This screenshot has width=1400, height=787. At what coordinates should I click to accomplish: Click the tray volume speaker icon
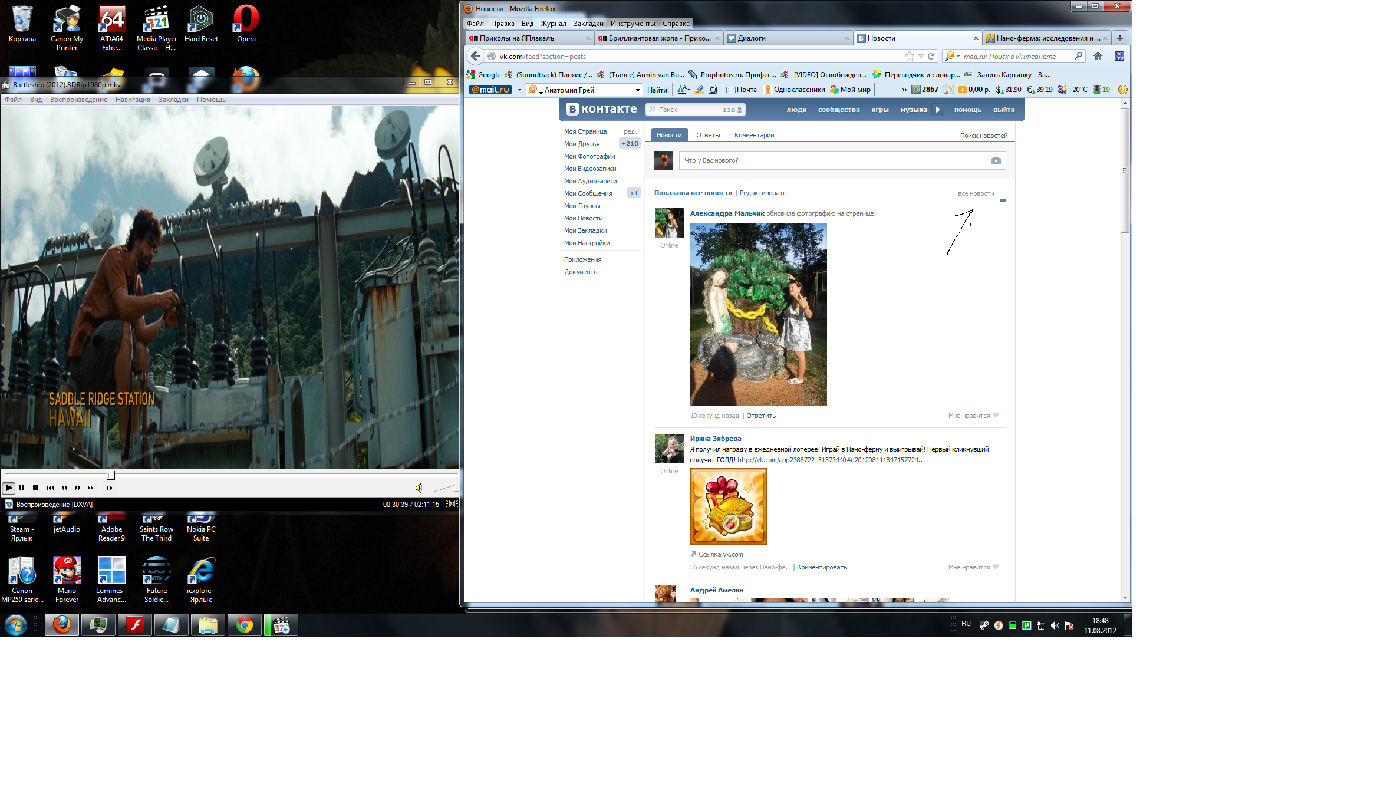pos(1055,625)
